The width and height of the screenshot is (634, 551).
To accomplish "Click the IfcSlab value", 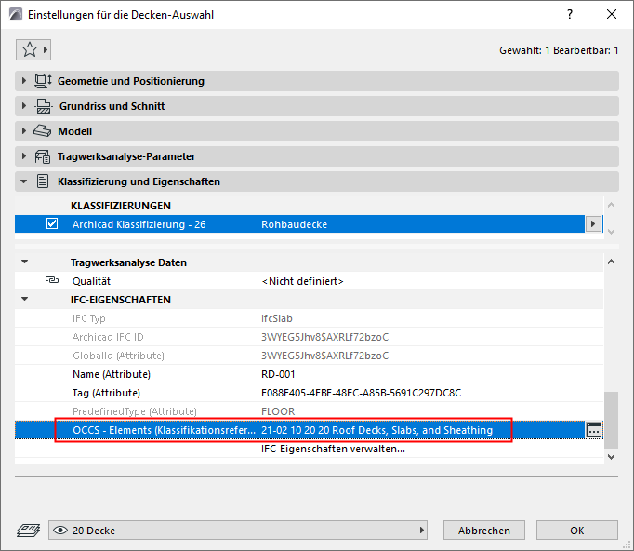I will click(x=277, y=318).
